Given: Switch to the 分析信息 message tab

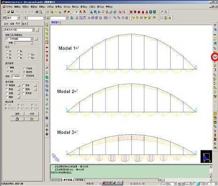Looking at the screenshot, I should [x=79, y=180].
